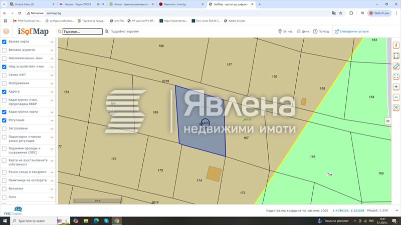Enable the Схеми ОУП layer
401x225 pixels.
click(4, 75)
